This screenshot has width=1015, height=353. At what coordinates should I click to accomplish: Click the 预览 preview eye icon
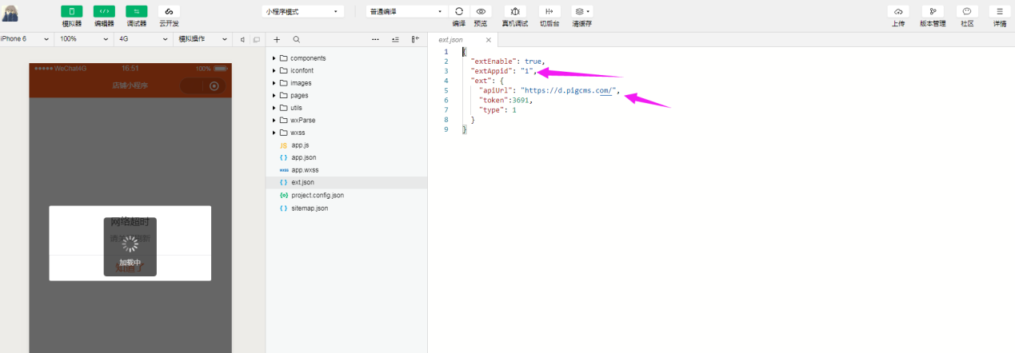click(x=480, y=11)
